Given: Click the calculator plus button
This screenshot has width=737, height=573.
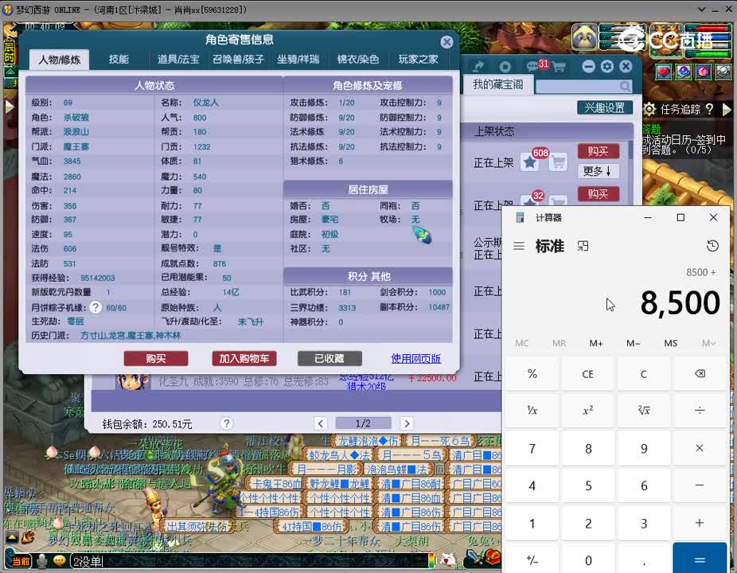Looking at the screenshot, I should (700, 523).
